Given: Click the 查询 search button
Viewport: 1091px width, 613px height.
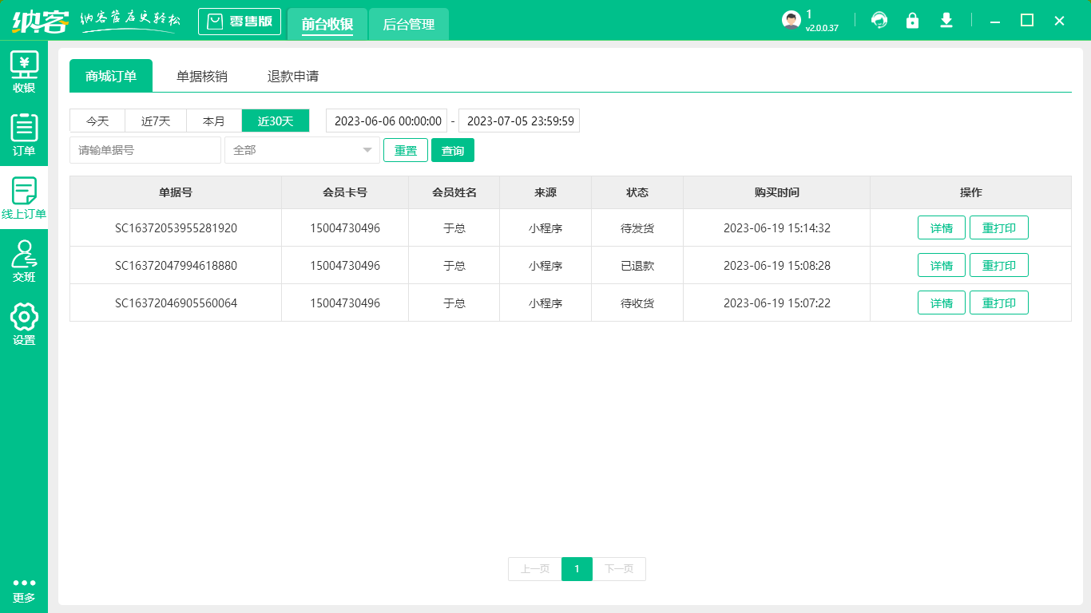Looking at the screenshot, I should point(452,150).
